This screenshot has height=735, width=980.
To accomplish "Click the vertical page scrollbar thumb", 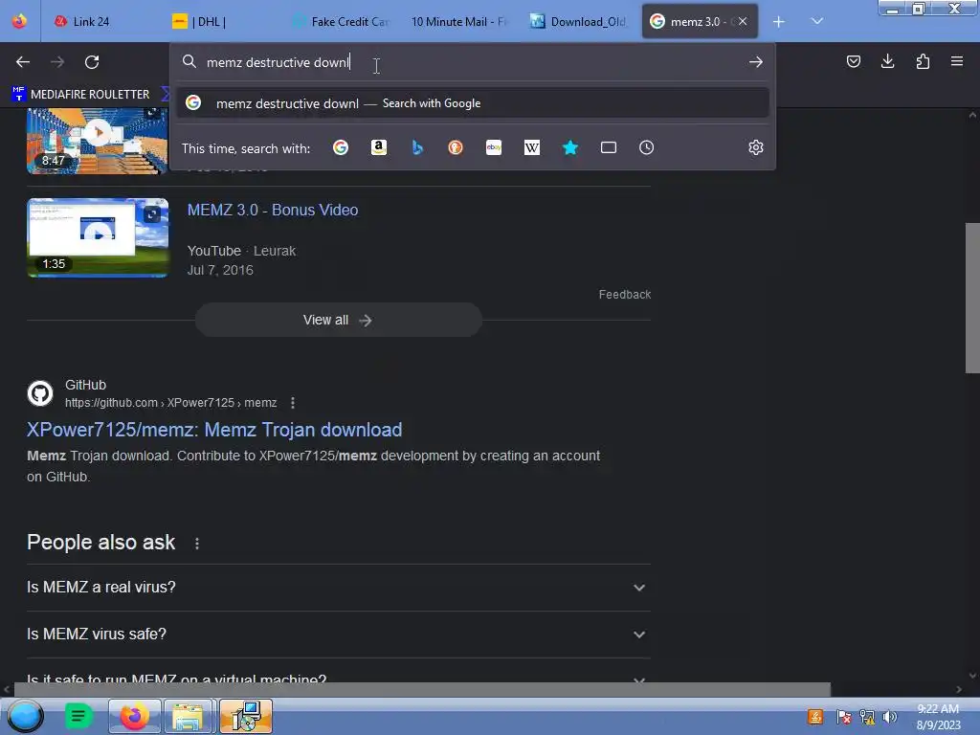I will click(x=972, y=298).
